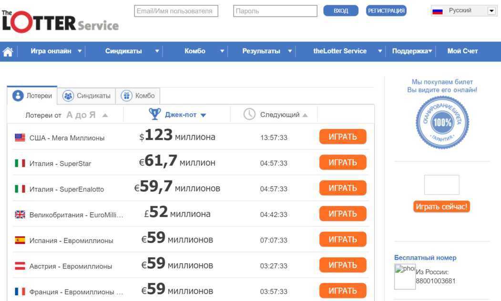This screenshot has width=501, height=301.
Task: Click the France flag beside Евромиллионы
Action: pyautogui.click(x=20, y=291)
